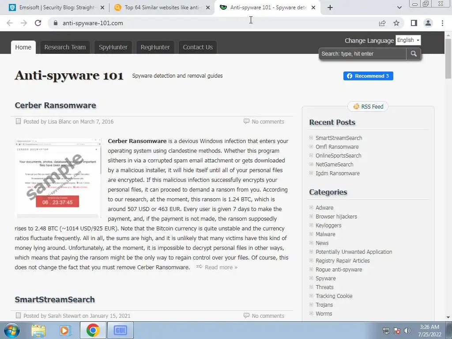The image size is (452, 339).
Task: Browse Registry Repair Articles category
Action: [343, 261]
